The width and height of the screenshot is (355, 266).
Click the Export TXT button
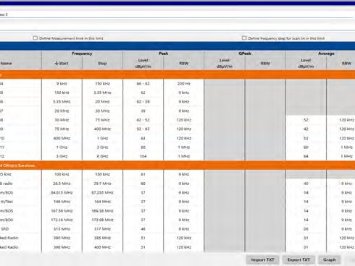[298, 259]
